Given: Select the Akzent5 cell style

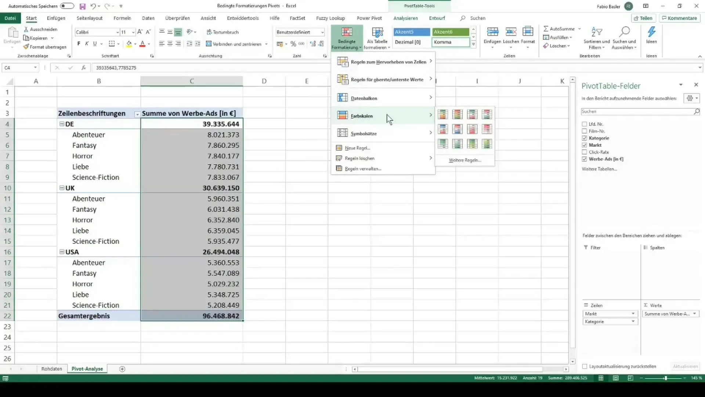Looking at the screenshot, I should tap(412, 32).
